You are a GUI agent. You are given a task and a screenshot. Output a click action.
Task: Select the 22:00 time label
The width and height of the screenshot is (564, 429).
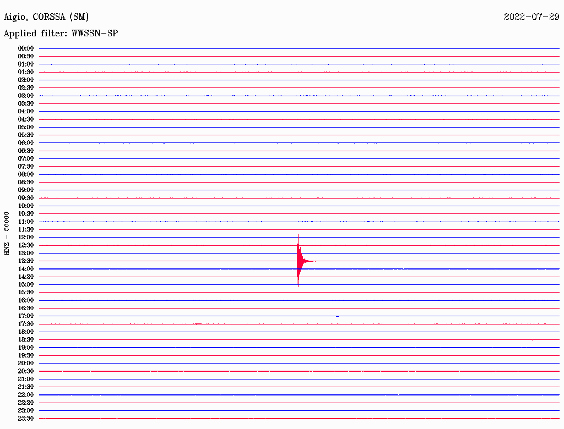[x=26, y=395]
